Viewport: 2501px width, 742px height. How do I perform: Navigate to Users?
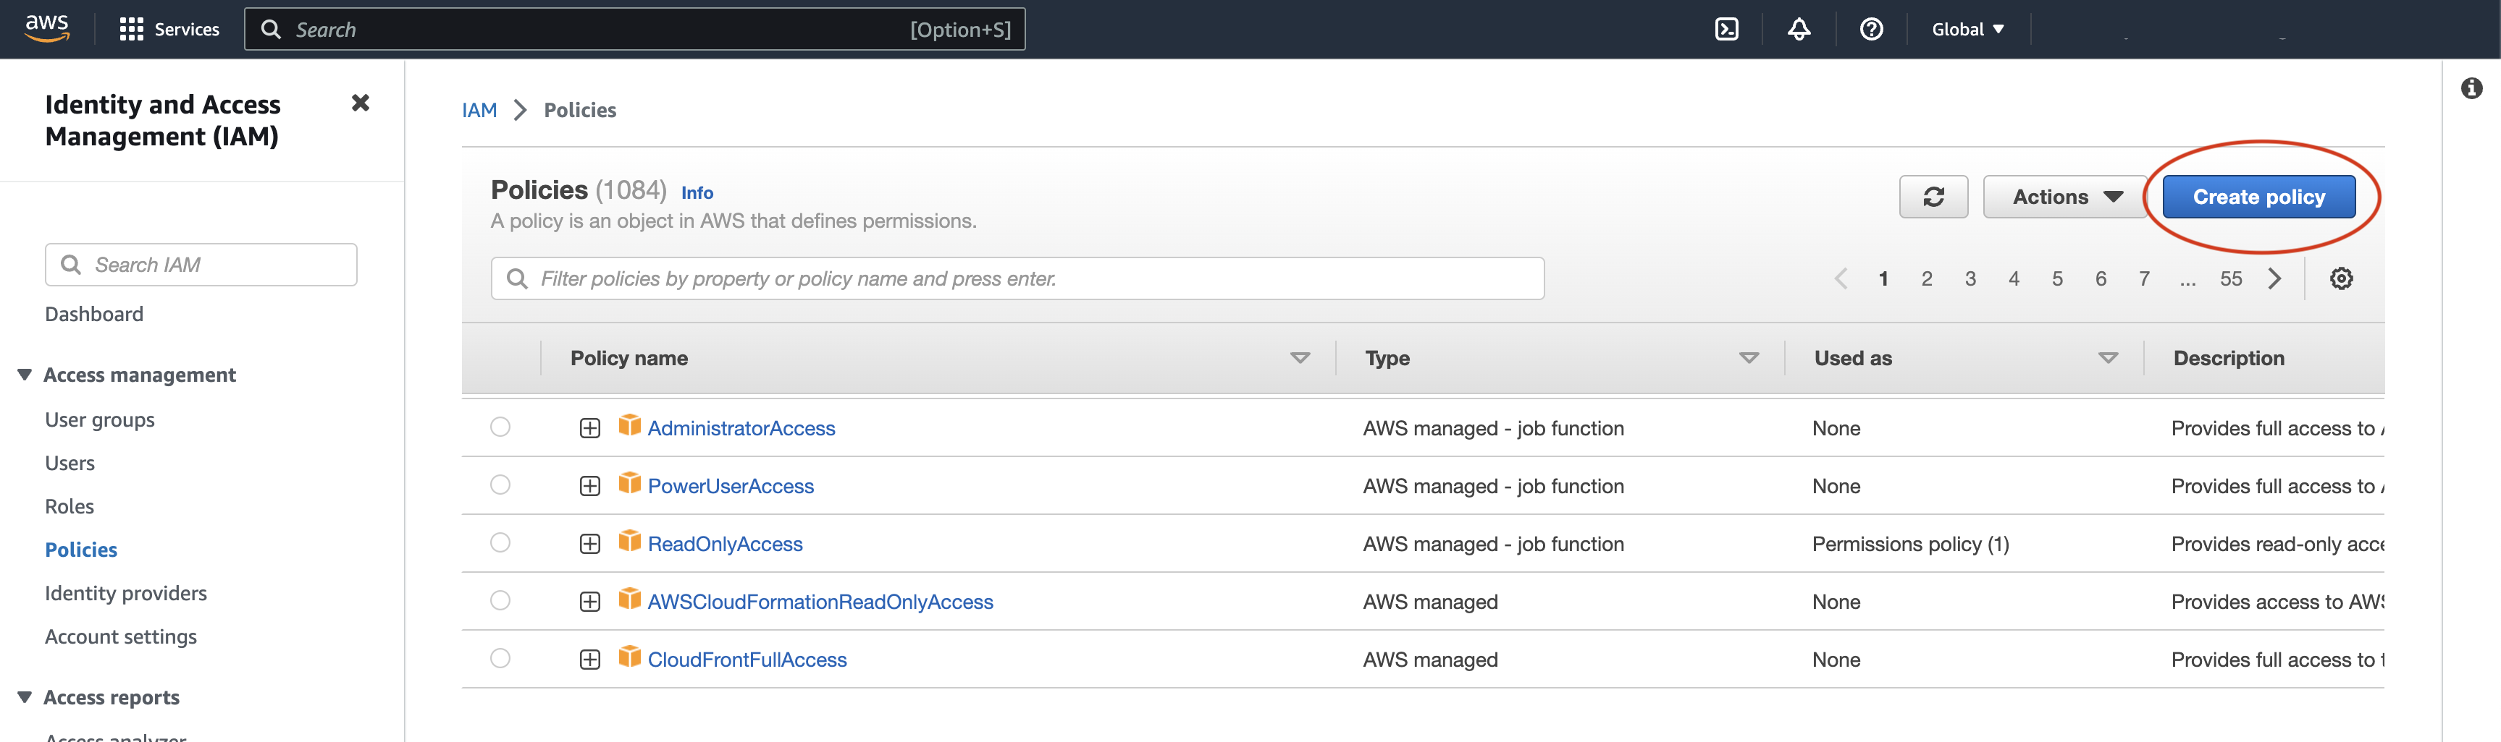point(70,464)
